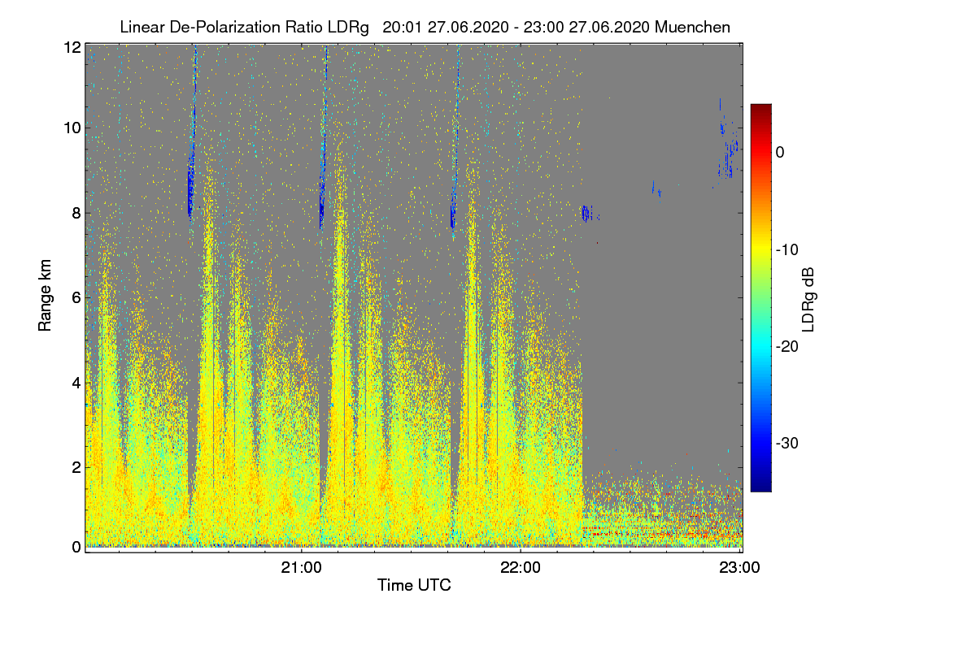Image resolution: width=976 pixels, height=650 pixels.
Task: Click the plot title text
Action: click(x=425, y=27)
